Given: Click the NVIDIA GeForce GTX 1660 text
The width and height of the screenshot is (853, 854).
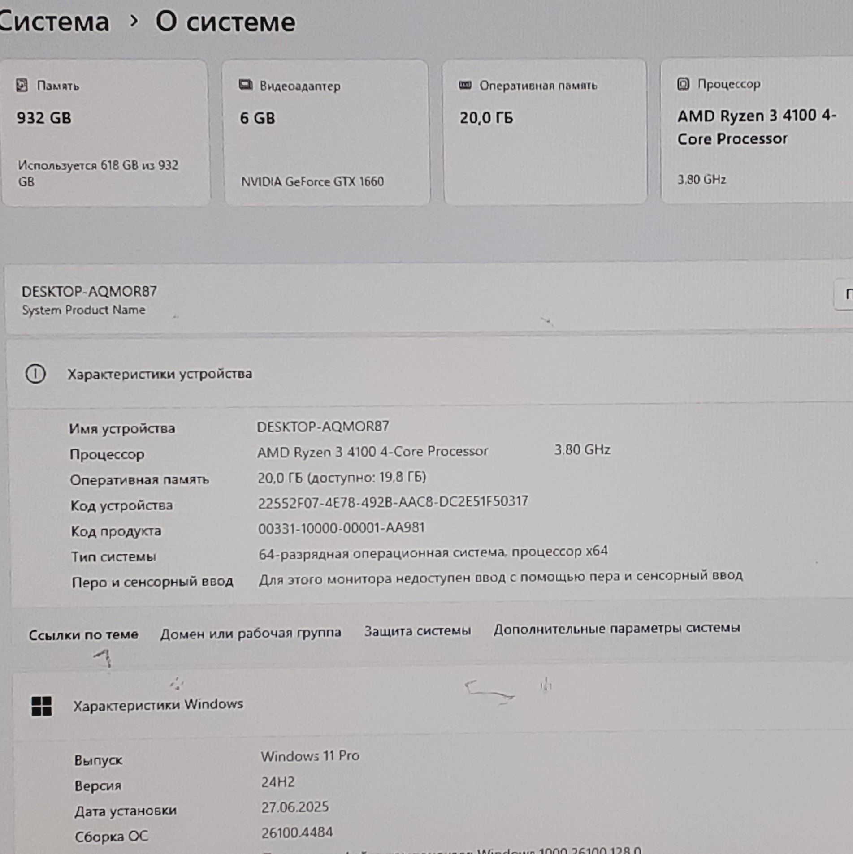Looking at the screenshot, I should pos(312,181).
